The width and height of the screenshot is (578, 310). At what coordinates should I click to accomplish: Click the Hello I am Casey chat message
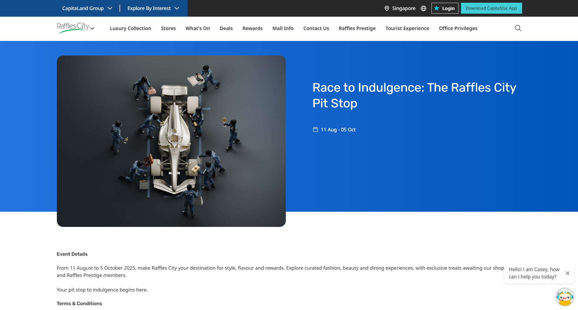[x=534, y=273]
